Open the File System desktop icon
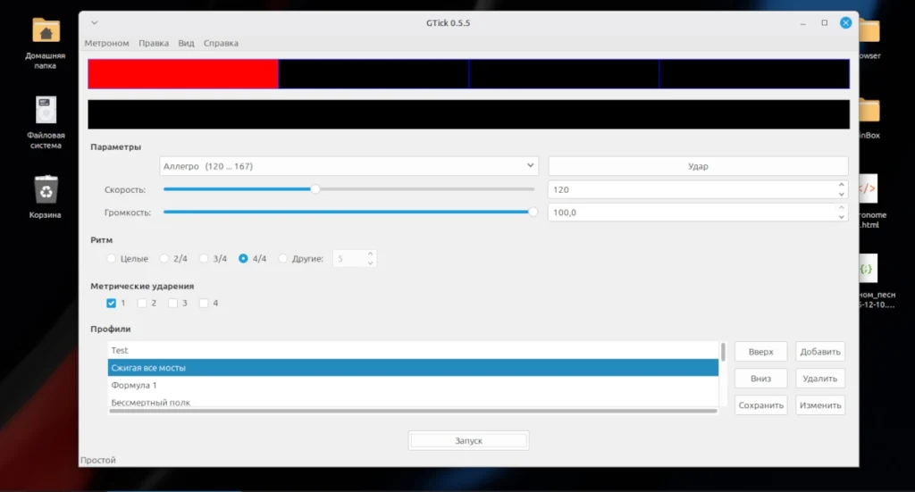The height and width of the screenshot is (492, 915). pos(46,110)
